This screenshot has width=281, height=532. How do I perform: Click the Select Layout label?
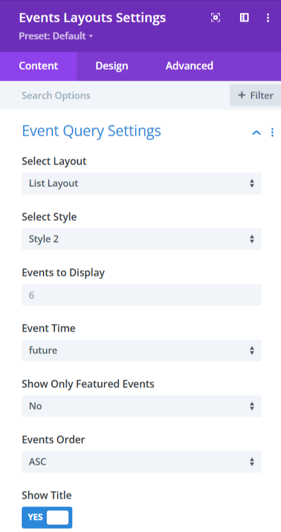pyautogui.click(x=54, y=161)
